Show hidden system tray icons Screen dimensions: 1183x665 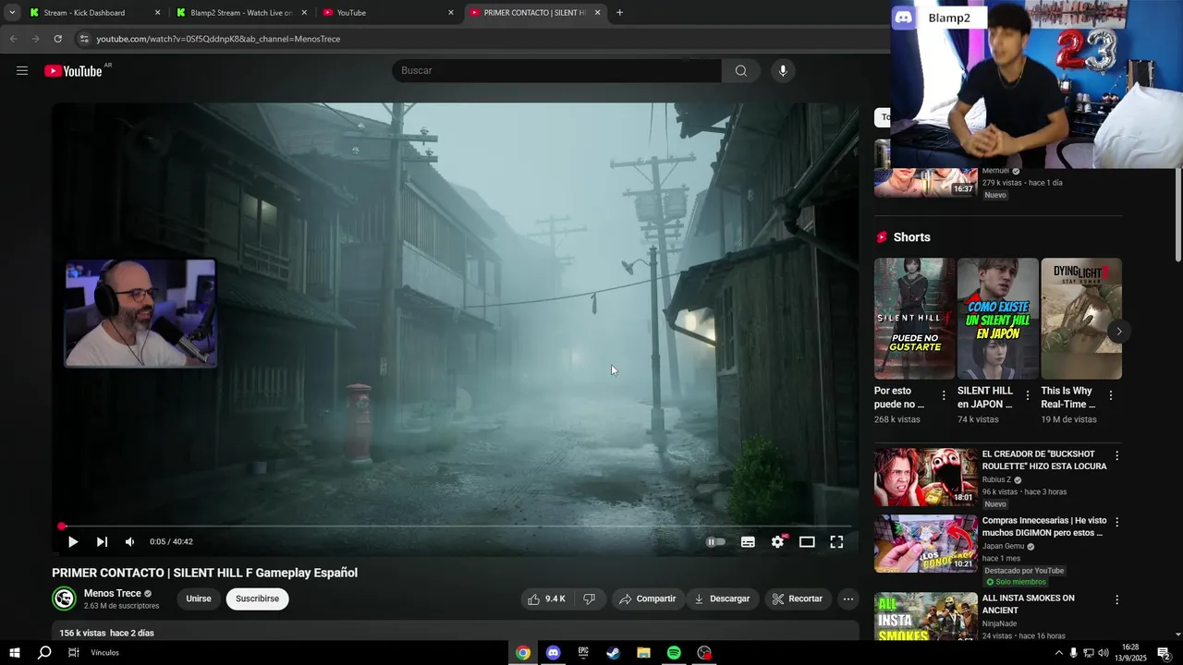[1058, 653]
